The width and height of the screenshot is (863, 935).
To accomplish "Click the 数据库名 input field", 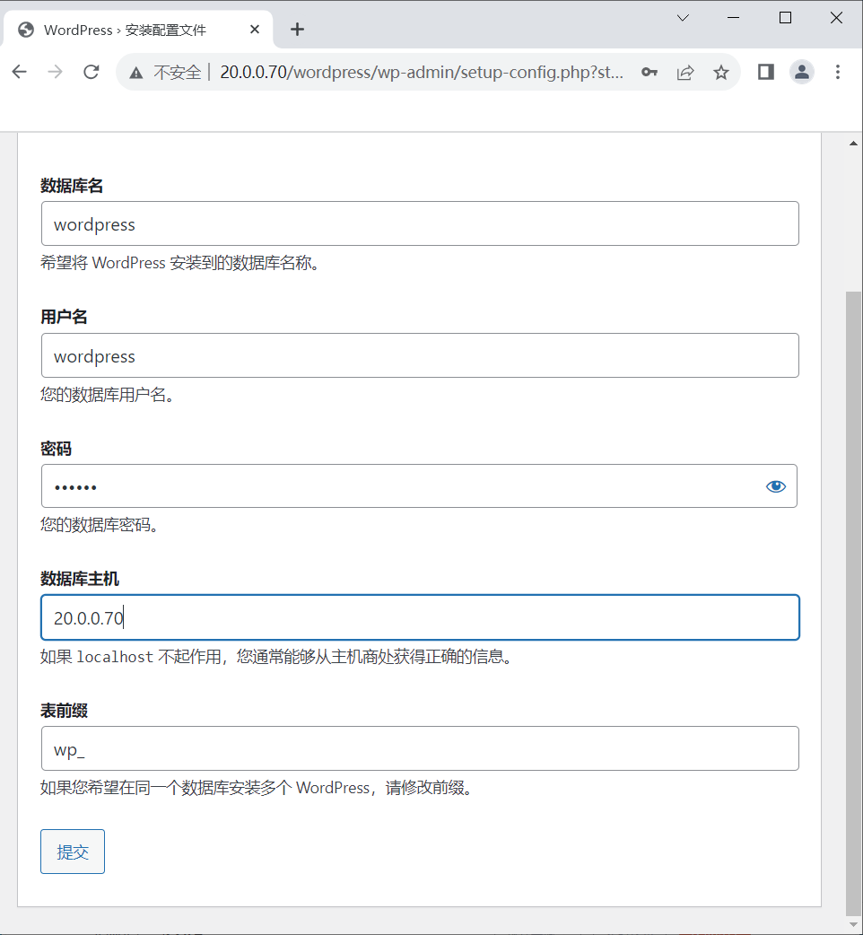I will (x=420, y=223).
